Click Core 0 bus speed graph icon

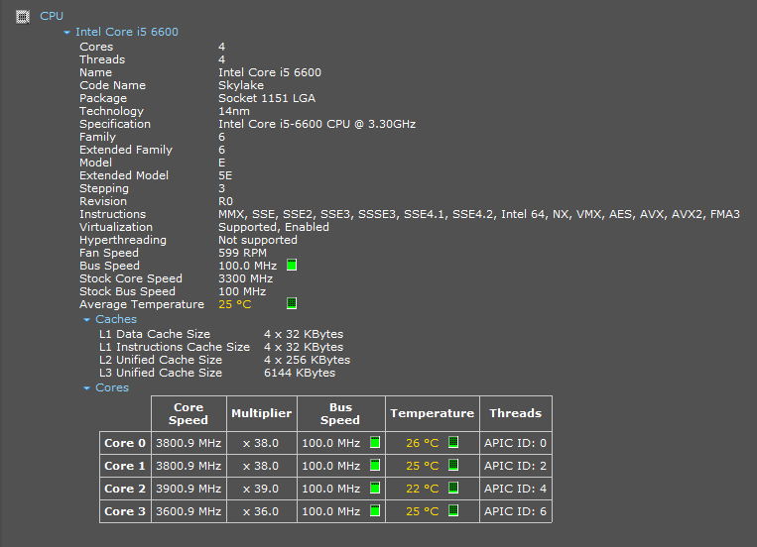coord(375,442)
